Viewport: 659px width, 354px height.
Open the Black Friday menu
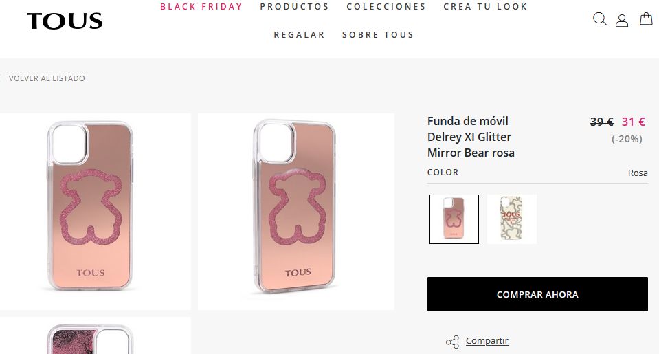[201, 7]
